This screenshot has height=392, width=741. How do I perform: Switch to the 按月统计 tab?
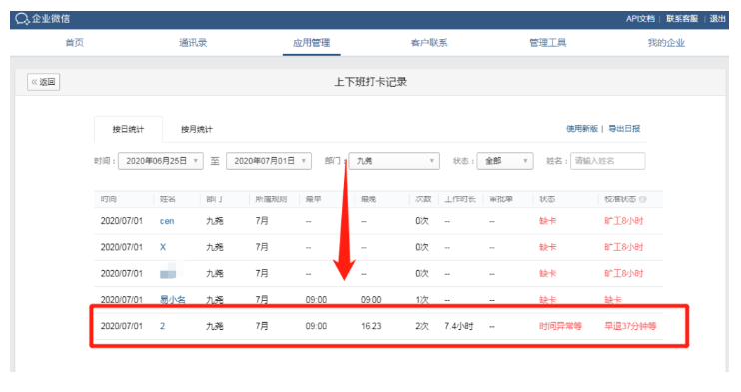click(197, 129)
